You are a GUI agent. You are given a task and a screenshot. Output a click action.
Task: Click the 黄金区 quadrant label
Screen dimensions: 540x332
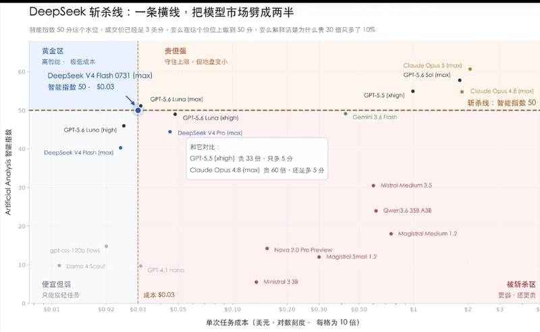(x=53, y=51)
